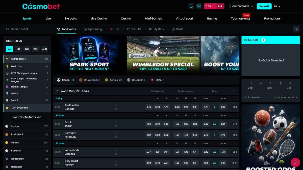The image size is (303, 170).
Task: Select the All time filter
Action: pyautogui.click(x=9, y=49)
